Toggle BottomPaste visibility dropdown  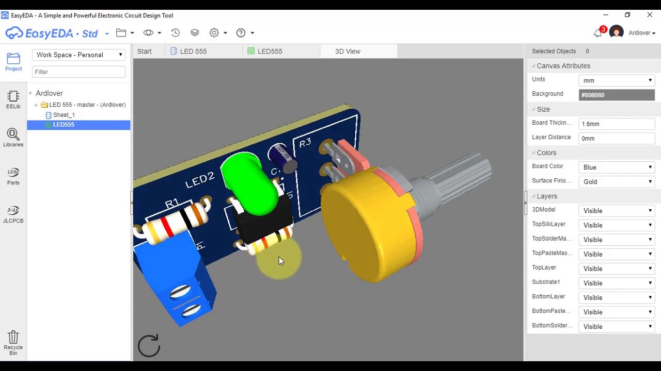click(617, 311)
